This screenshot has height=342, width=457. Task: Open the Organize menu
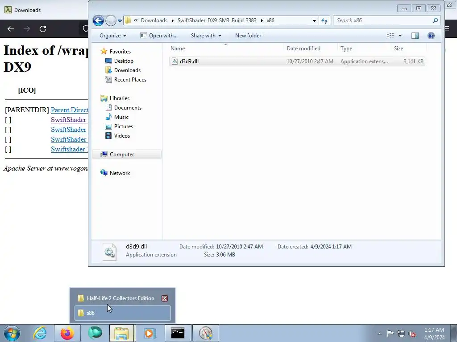(x=113, y=36)
